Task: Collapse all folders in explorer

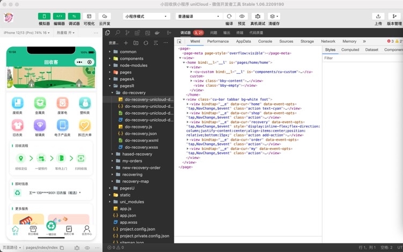Action: tap(156, 43)
